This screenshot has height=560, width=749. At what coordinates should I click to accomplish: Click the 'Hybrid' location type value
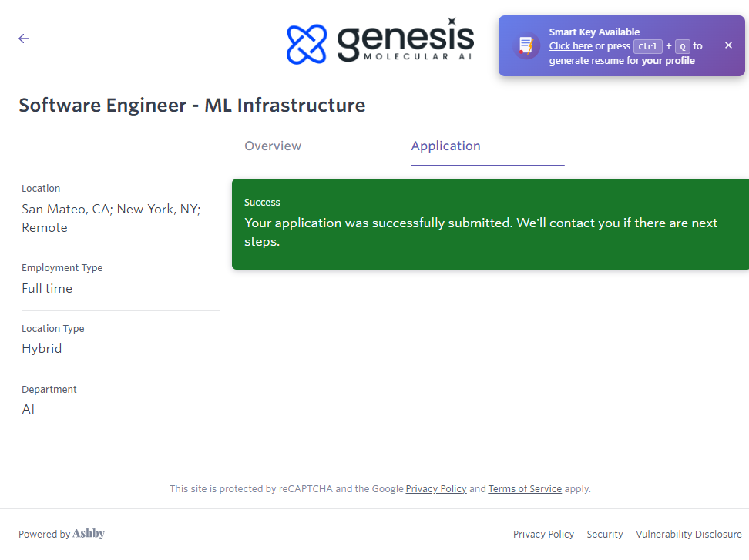point(42,348)
